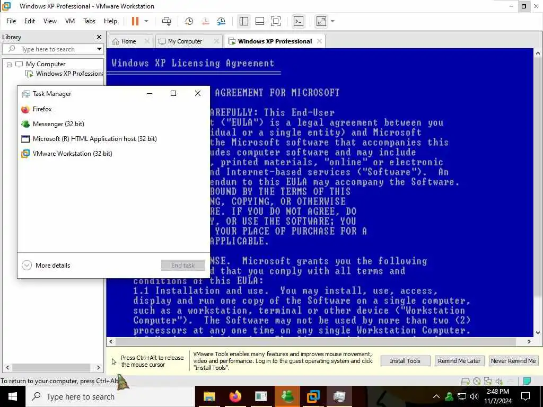Click the Never Remind Me button
The height and width of the screenshot is (407, 543).
coord(513,361)
